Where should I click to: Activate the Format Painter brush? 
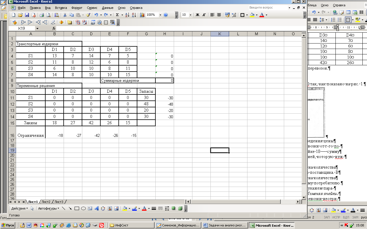pyautogui.click(x=88, y=15)
